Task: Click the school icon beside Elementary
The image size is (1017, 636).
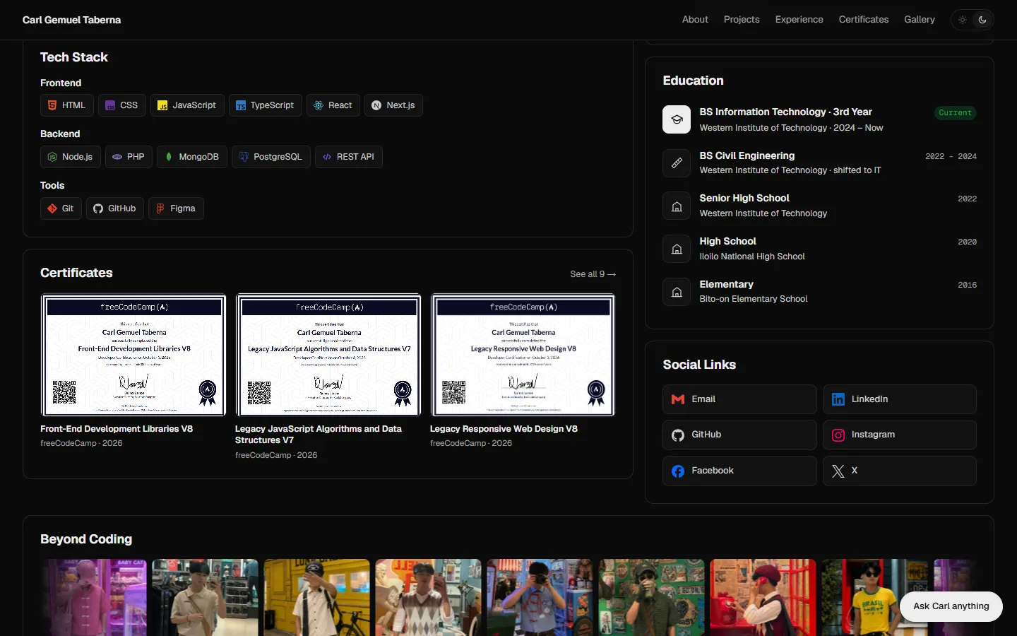Action: [x=677, y=292]
